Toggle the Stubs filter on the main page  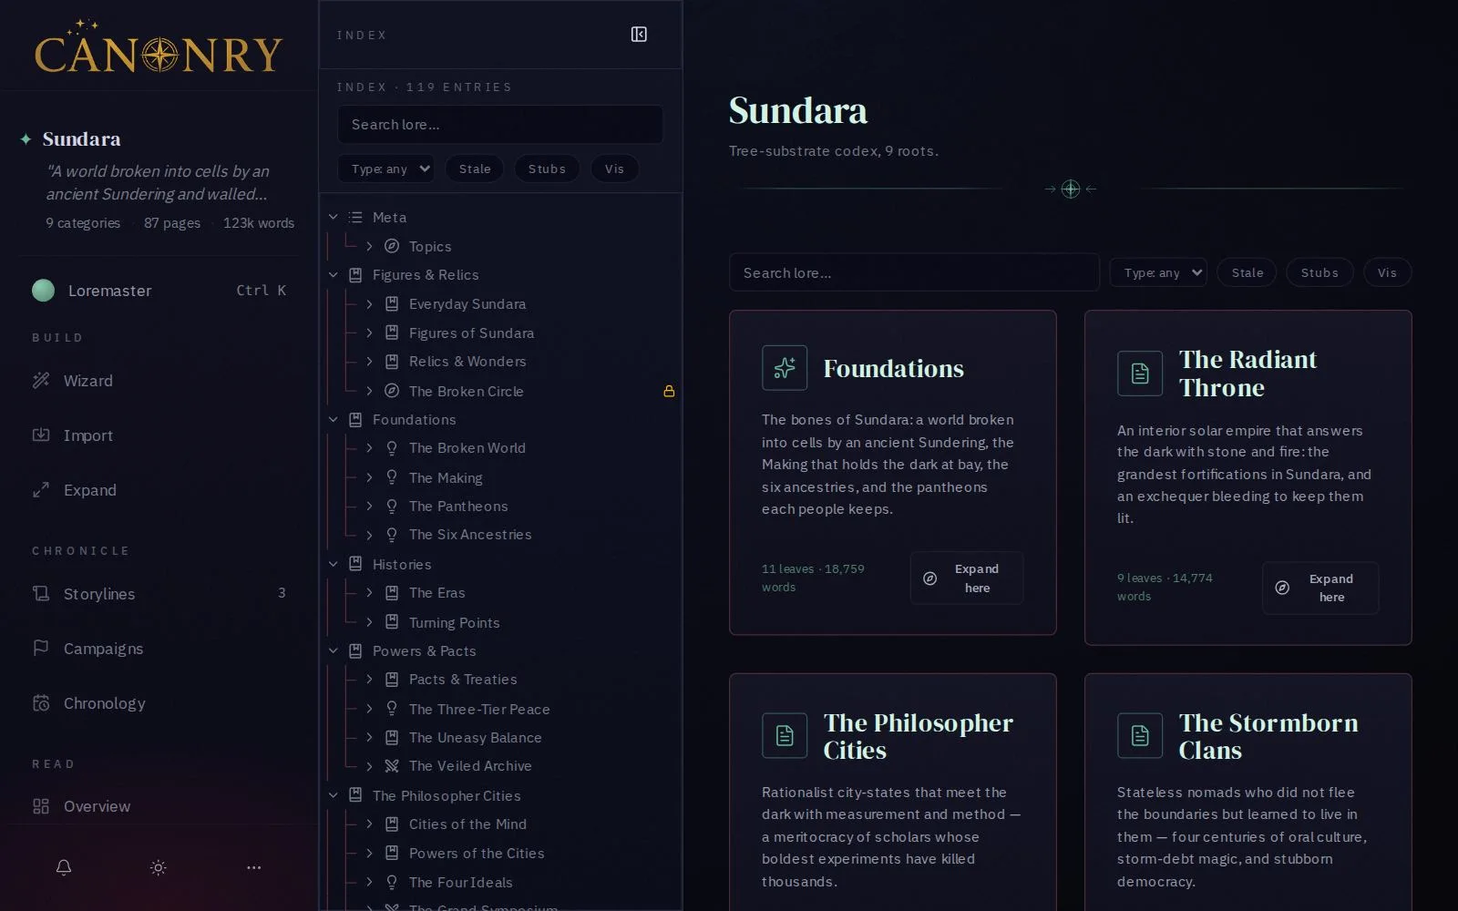1319,272
